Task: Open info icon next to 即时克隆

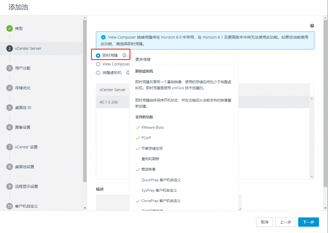Action: coord(124,55)
